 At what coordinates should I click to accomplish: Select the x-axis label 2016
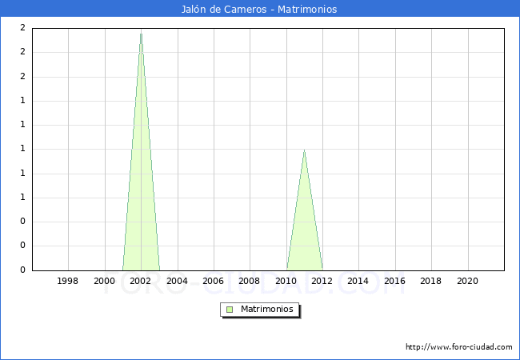394,281
